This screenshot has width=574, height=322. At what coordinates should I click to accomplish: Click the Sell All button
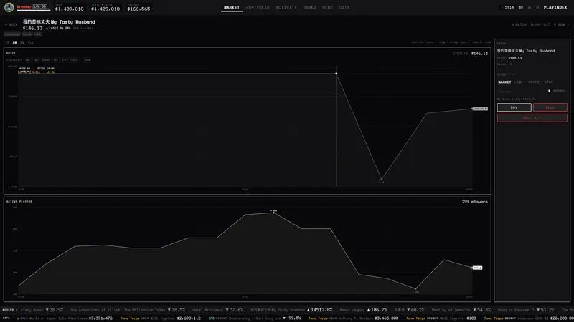[532, 118]
